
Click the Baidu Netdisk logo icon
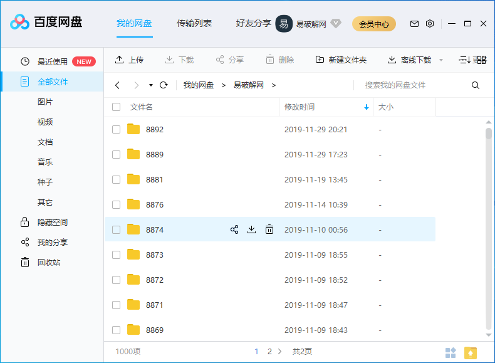(x=19, y=22)
